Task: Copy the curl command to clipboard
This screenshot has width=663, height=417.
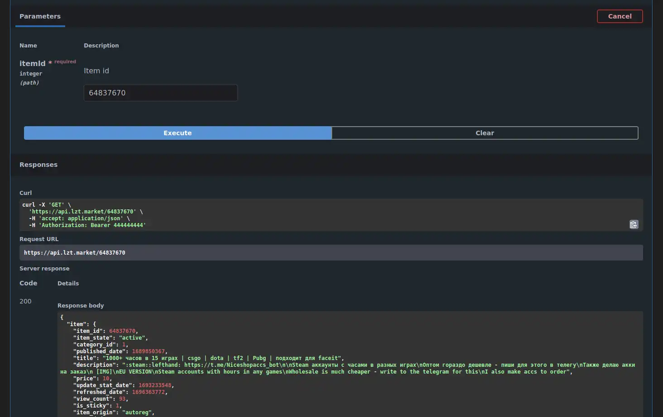Action: click(x=634, y=224)
